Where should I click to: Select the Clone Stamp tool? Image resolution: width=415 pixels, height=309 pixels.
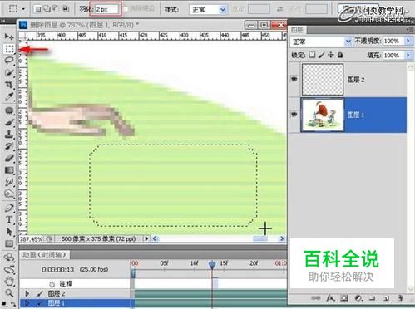click(9, 135)
